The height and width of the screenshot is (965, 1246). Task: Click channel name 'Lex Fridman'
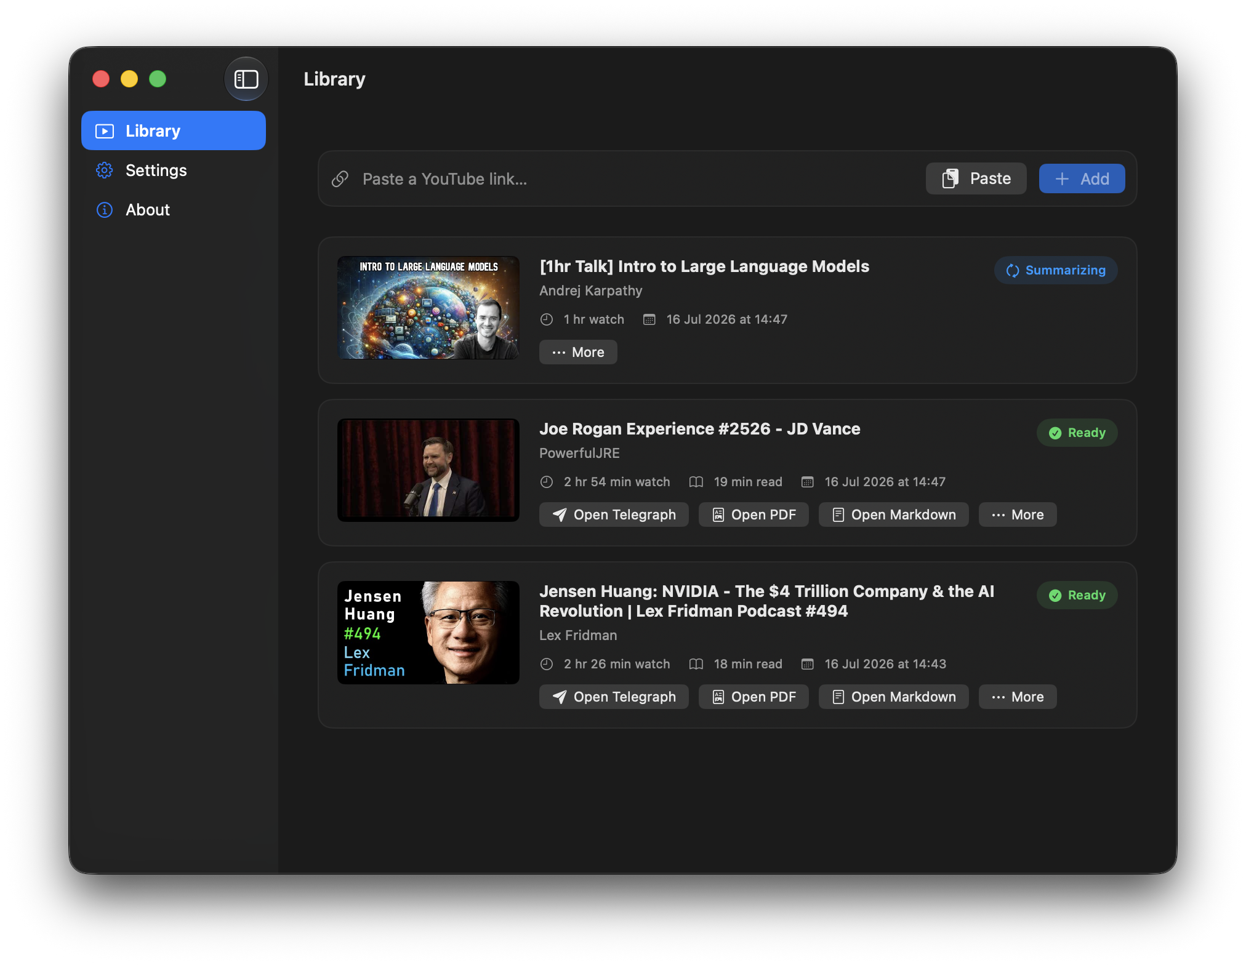[578, 635]
